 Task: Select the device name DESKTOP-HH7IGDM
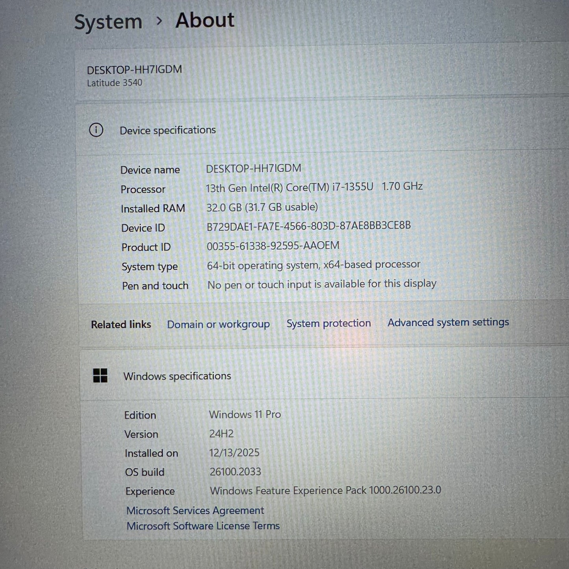coord(135,69)
